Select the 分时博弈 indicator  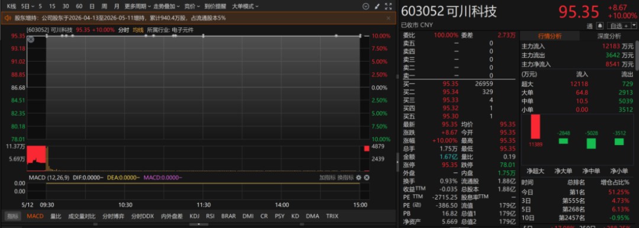pos(114,216)
